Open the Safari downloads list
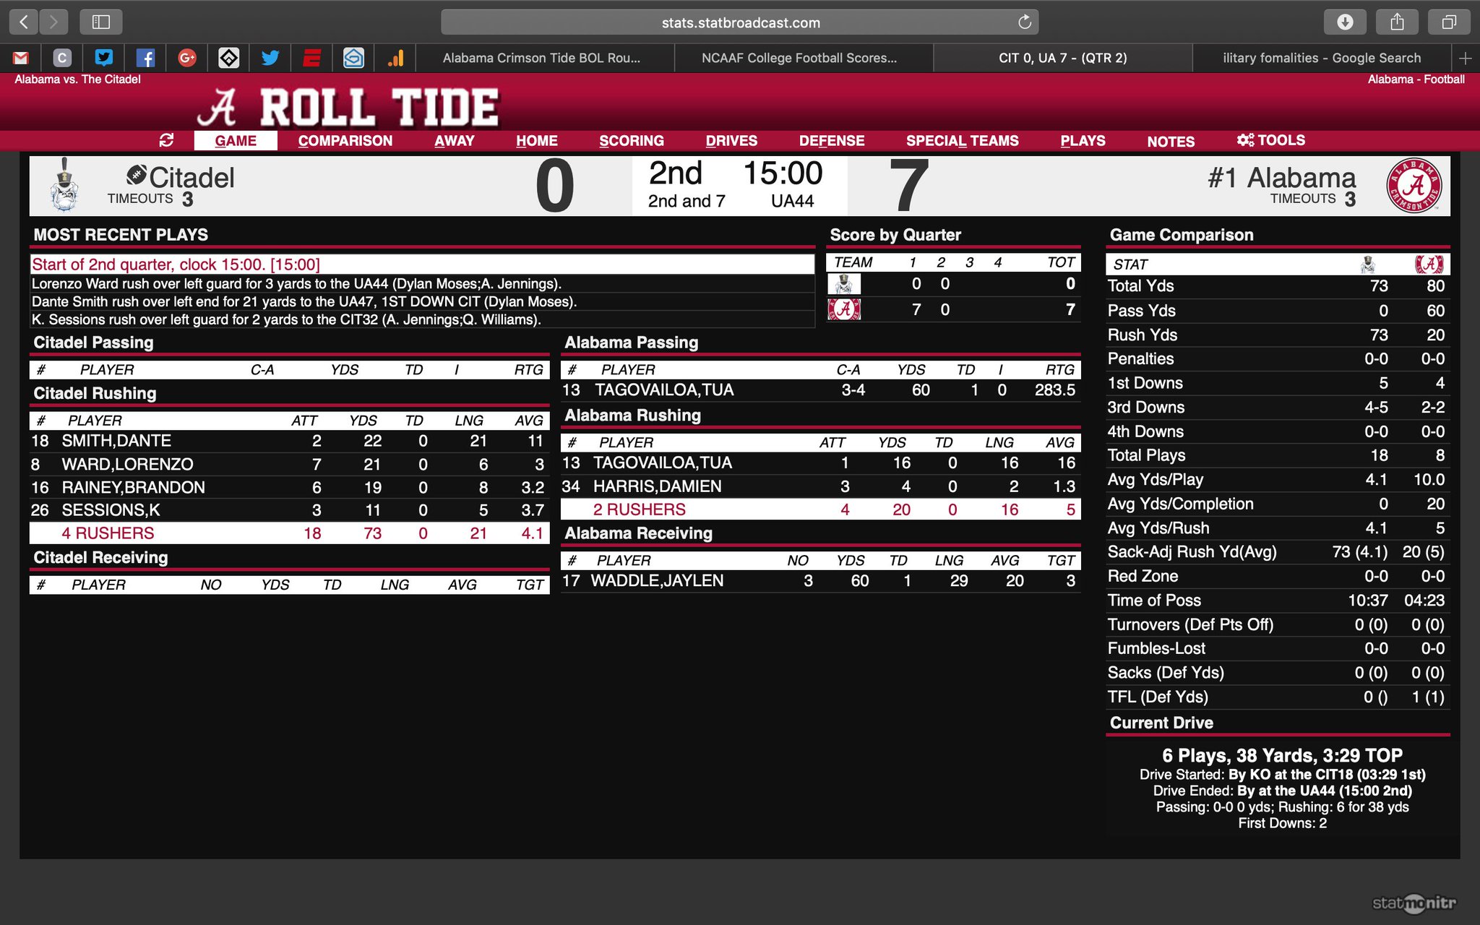Screen dimensions: 1480x925 pyautogui.click(x=1345, y=22)
